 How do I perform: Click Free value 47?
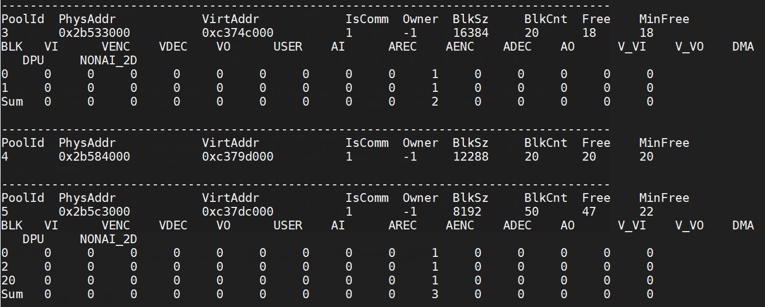coord(589,212)
